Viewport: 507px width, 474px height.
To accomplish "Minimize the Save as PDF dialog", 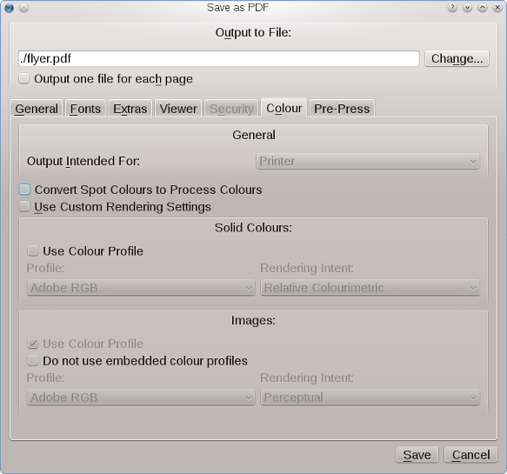I will point(467,8).
